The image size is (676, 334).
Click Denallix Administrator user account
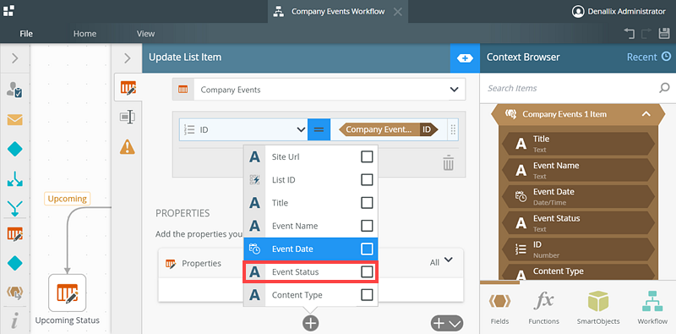tap(619, 12)
